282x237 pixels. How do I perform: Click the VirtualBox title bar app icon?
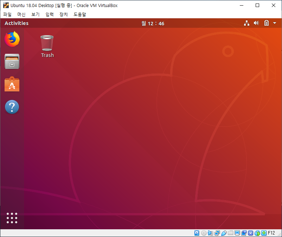click(x=6, y=5)
